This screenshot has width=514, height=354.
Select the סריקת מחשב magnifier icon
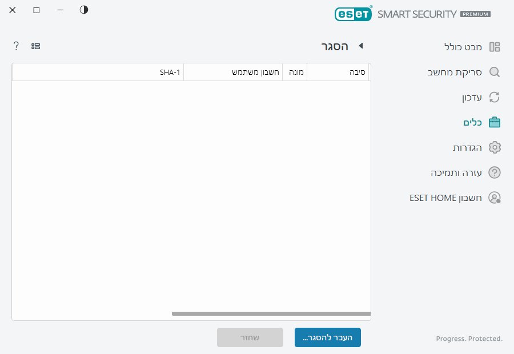[x=495, y=72]
